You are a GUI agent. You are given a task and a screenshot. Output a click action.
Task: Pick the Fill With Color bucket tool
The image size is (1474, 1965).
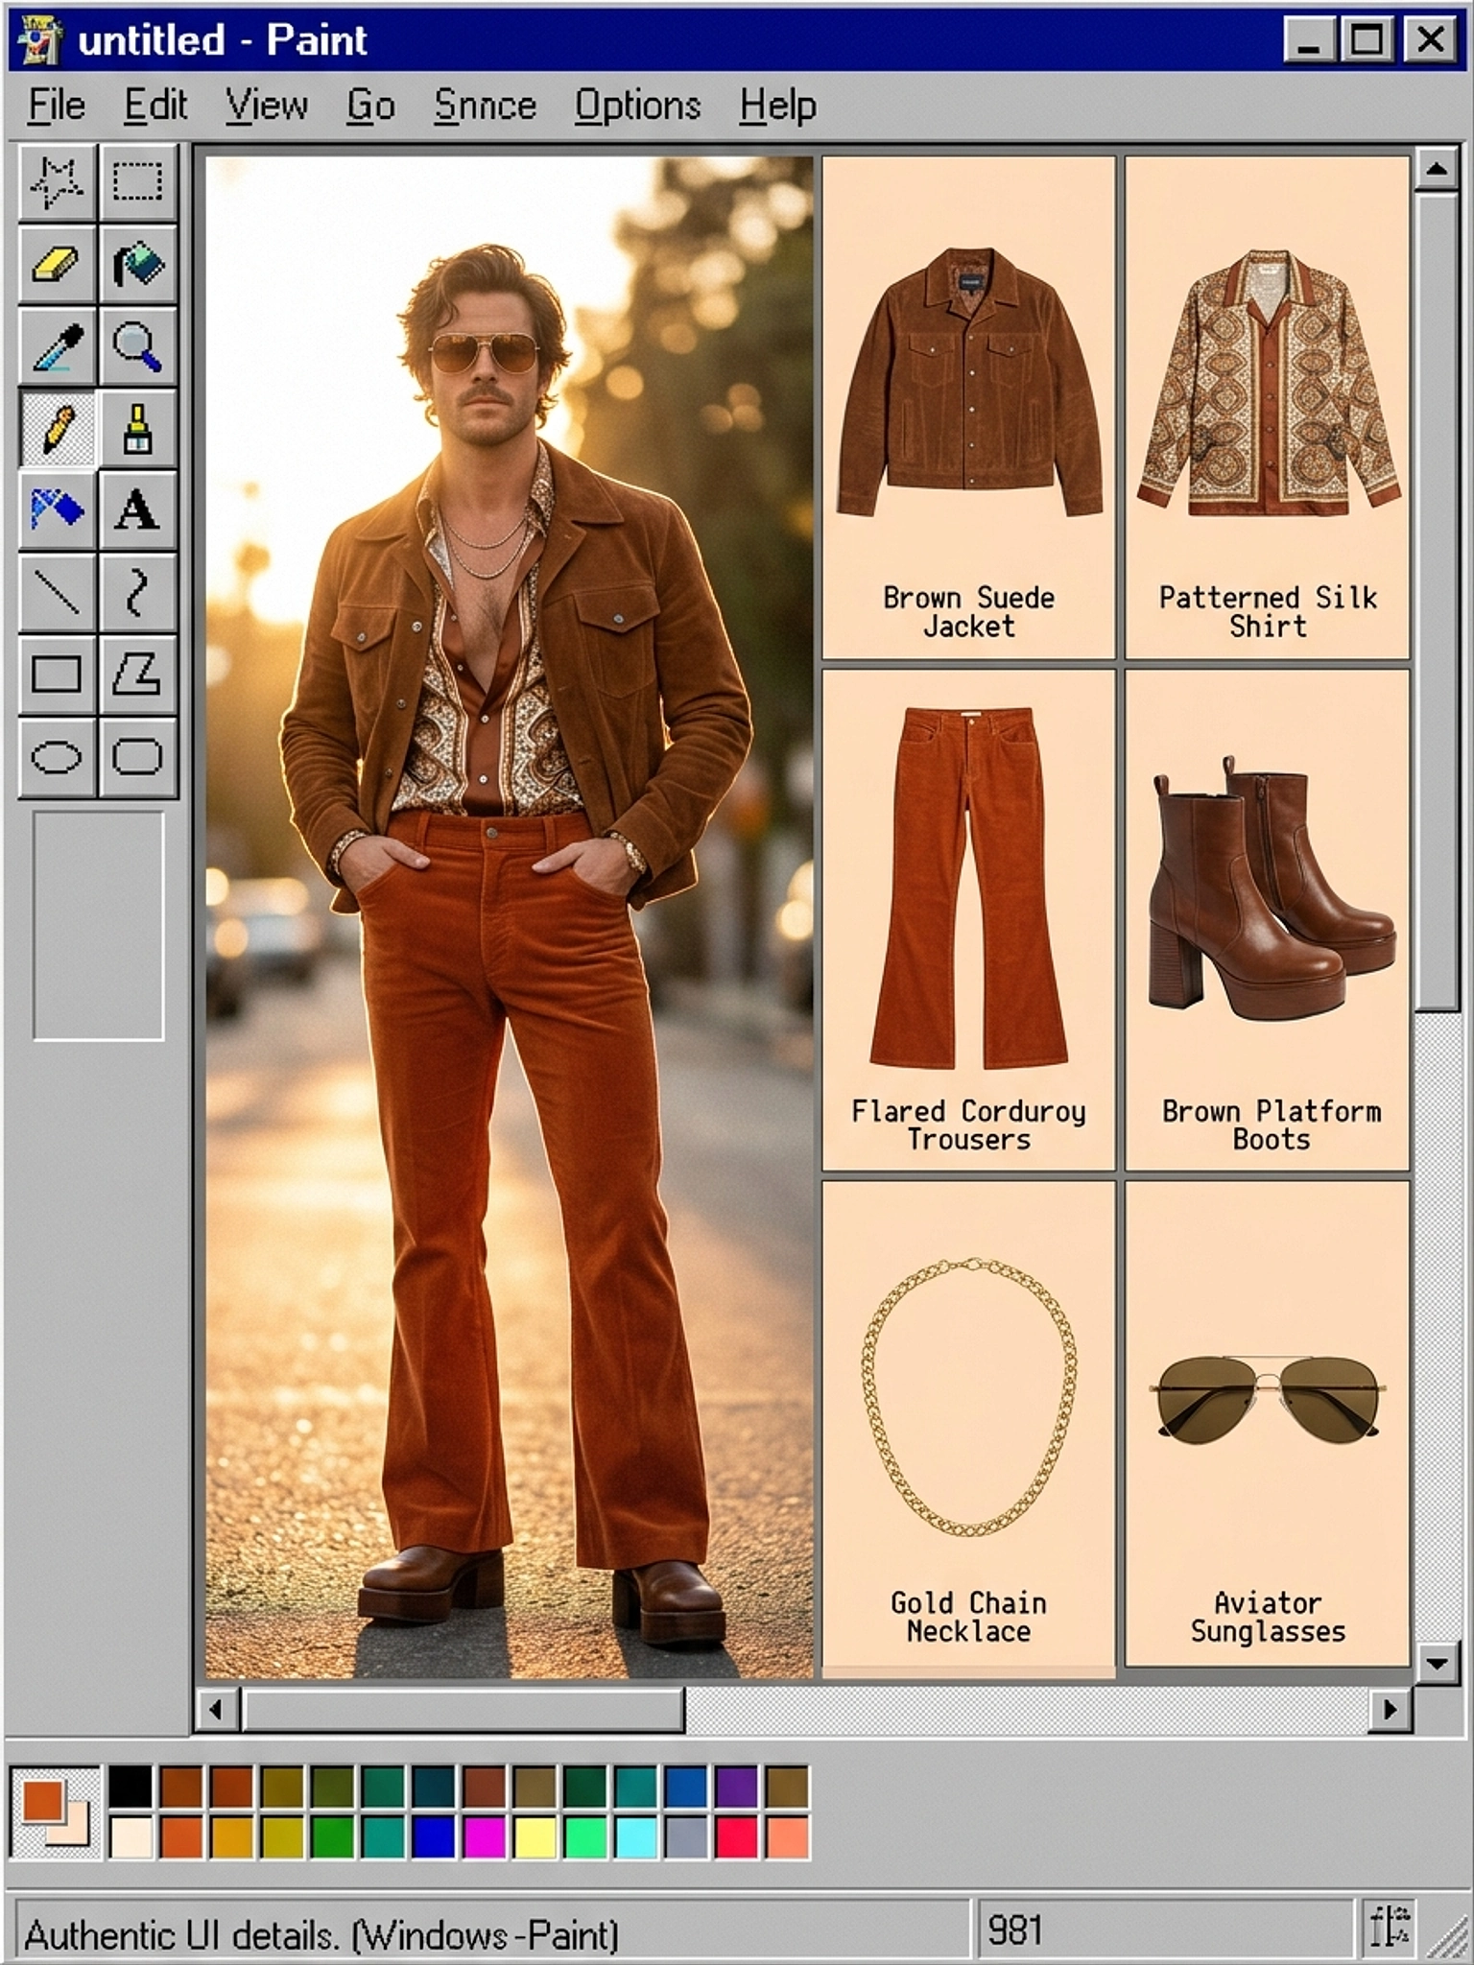[137, 265]
